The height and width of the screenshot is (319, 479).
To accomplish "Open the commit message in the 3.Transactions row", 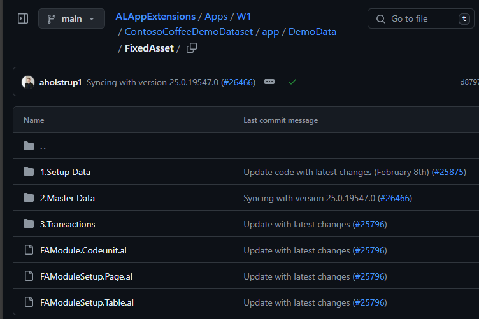I will (x=297, y=224).
